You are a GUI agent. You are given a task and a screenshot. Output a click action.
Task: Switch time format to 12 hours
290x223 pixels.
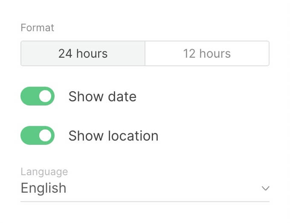[x=207, y=53]
